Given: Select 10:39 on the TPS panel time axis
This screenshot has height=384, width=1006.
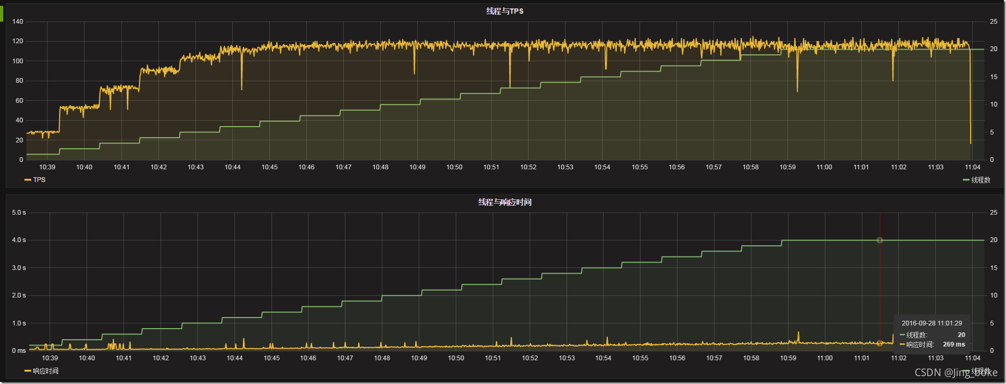Looking at the screenshot, I should [47, 167].
